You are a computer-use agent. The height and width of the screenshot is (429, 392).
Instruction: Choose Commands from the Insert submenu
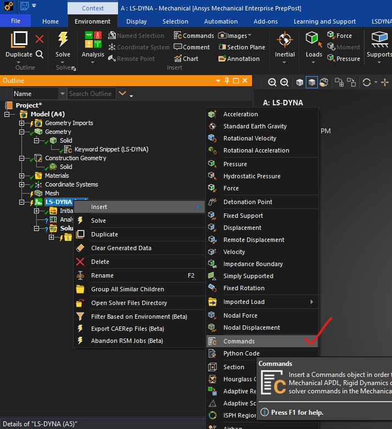[262, 341]
